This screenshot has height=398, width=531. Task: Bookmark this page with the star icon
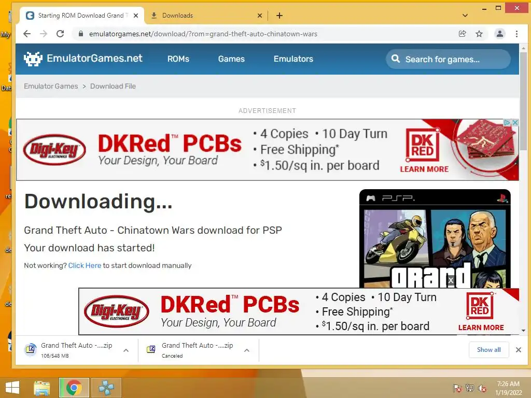click(479, 34)
